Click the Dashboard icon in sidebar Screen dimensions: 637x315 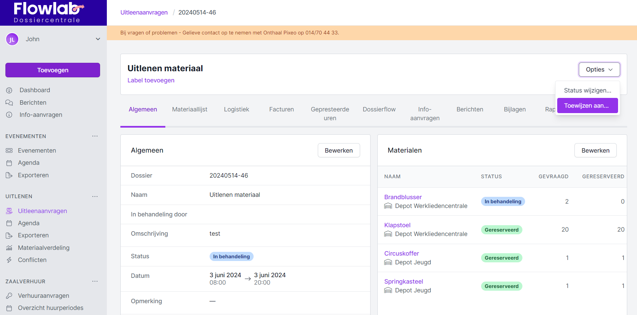tap(9, 90)
